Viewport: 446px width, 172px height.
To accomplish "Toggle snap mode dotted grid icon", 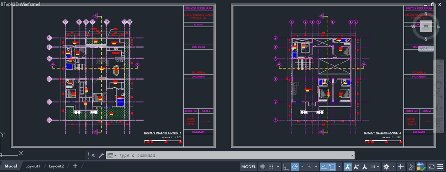I will coord(271,166).
